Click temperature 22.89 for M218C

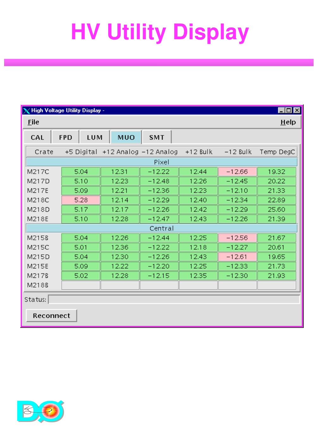click(x=277, y=200)
